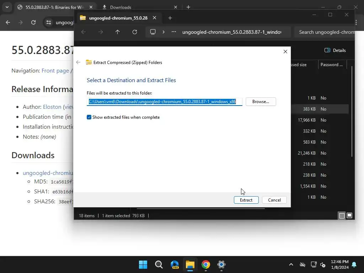The width and height of the screenshot is (364, 273).
Task: Select the row with 21,246 KB size
Action: (320, 153)
